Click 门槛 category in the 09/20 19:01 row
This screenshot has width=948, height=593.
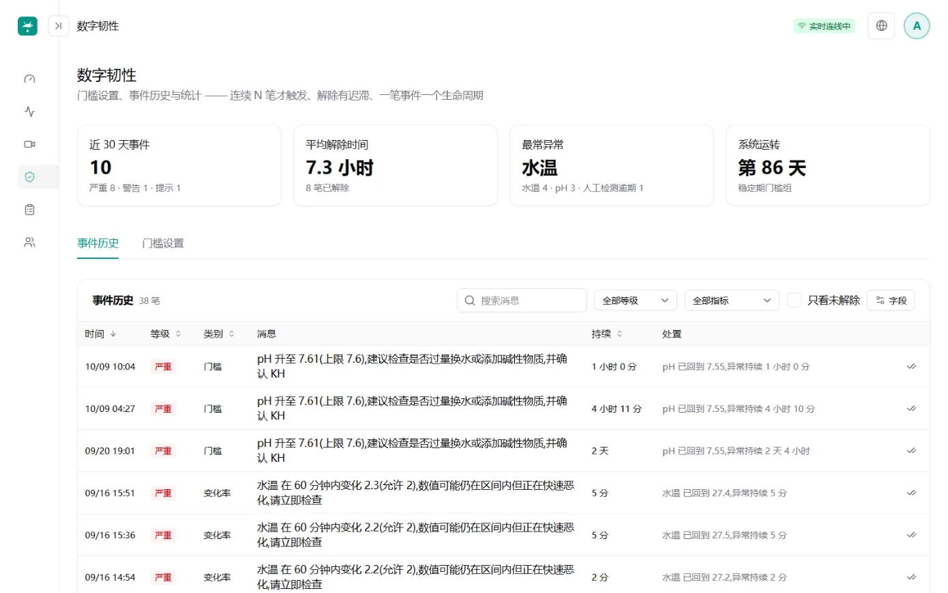point(212,451)
